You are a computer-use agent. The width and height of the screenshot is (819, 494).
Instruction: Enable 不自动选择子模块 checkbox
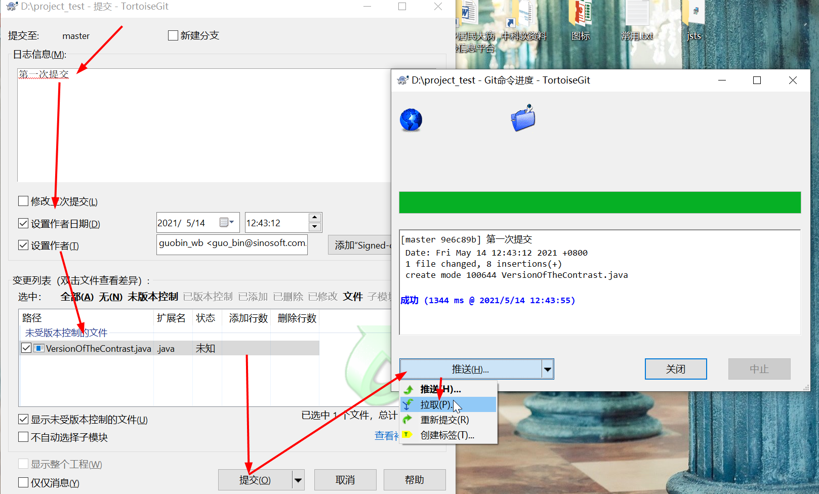23,437
